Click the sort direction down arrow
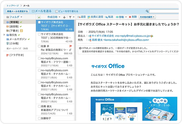The width and height of the screenshot is (182, 124). coord(64,17)
